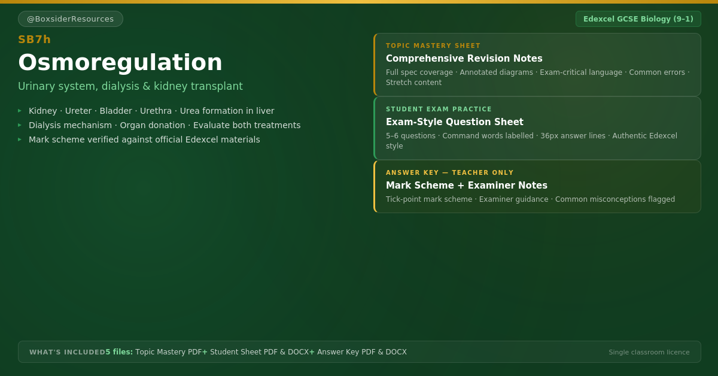Click the triangle bullet beside Dialysis mechanism line
This screenshot has width=718, height=376.
20,125
